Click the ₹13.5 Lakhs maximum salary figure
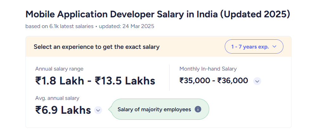This screenshot has width=317, height=138. click(x=125, y=81)
